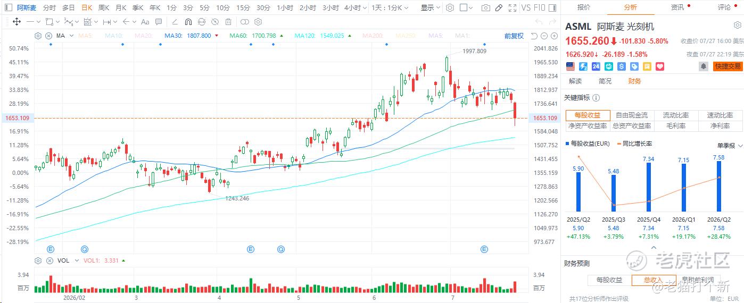Select the move/pan crosshair tool
The width and height of the screenshot is (744, 303).
pyautogui.click(x=16, y=22)
